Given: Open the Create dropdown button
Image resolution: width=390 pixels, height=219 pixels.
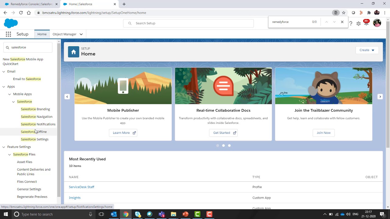Looking at the screenshot, I should [x=367, y=50].
